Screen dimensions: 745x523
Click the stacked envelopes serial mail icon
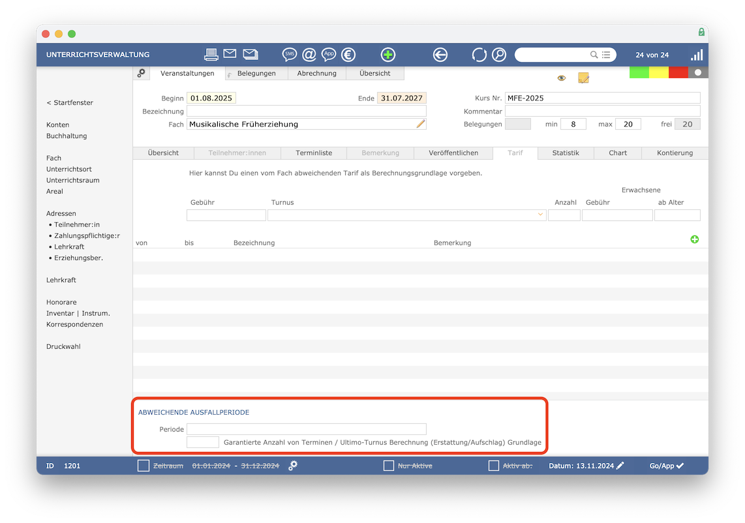[x=251, y=54]
